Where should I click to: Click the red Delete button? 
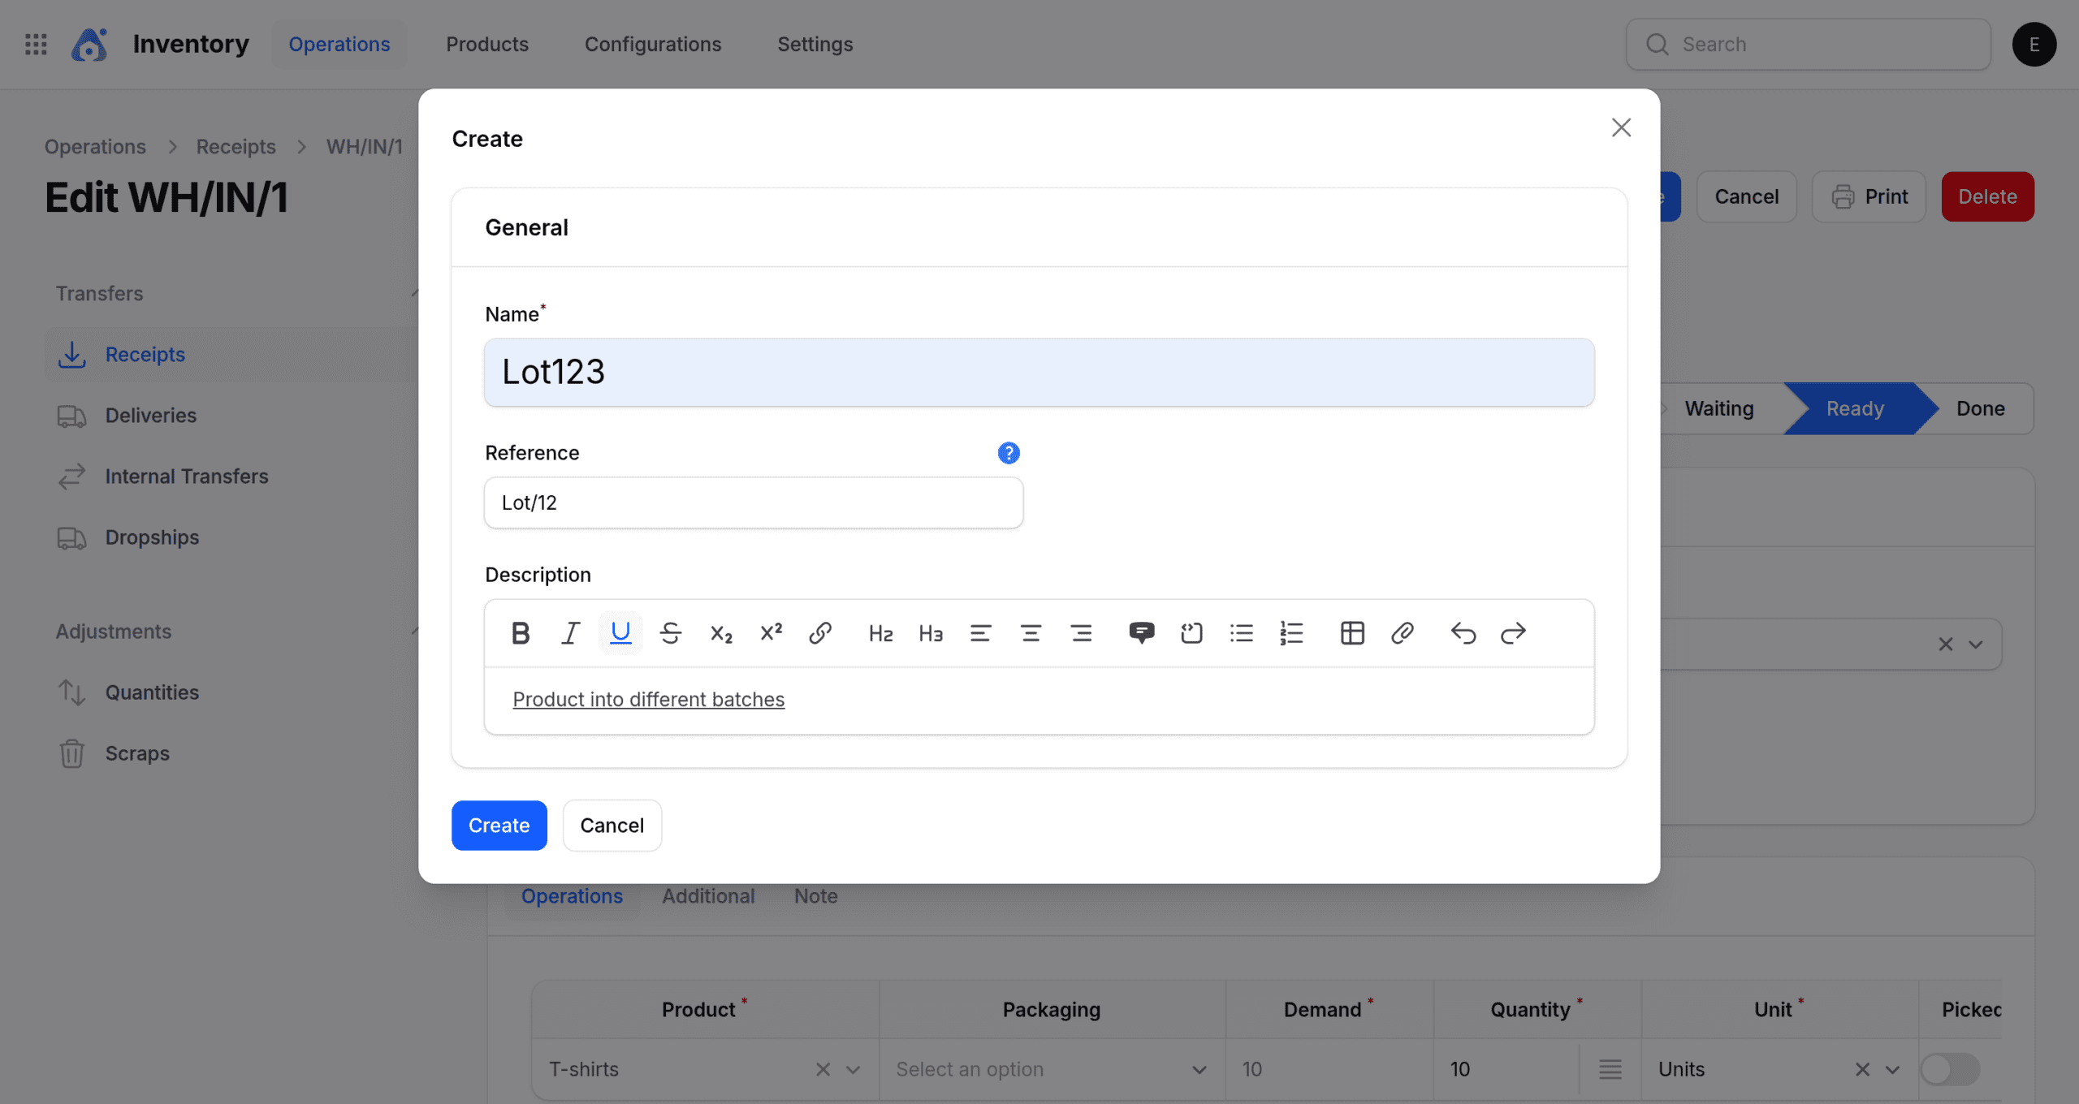click(1986, 196)
